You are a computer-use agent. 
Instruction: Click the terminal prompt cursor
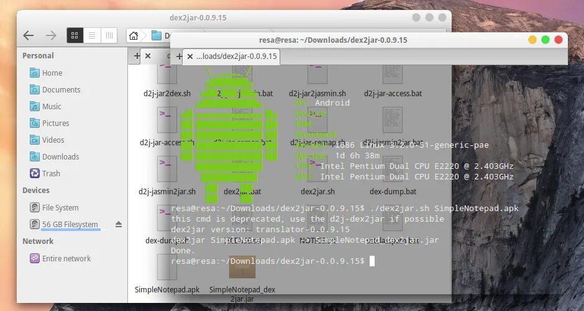tap(372, 261)
